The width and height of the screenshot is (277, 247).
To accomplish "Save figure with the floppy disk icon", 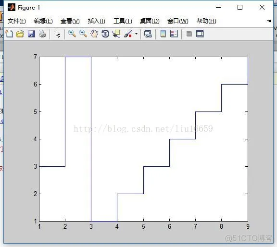I will tap(31, 34).
